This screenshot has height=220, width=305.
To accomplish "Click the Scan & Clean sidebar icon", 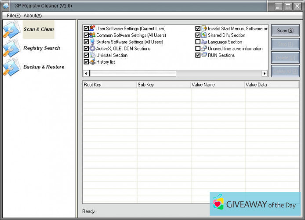I will coord(11,29).
